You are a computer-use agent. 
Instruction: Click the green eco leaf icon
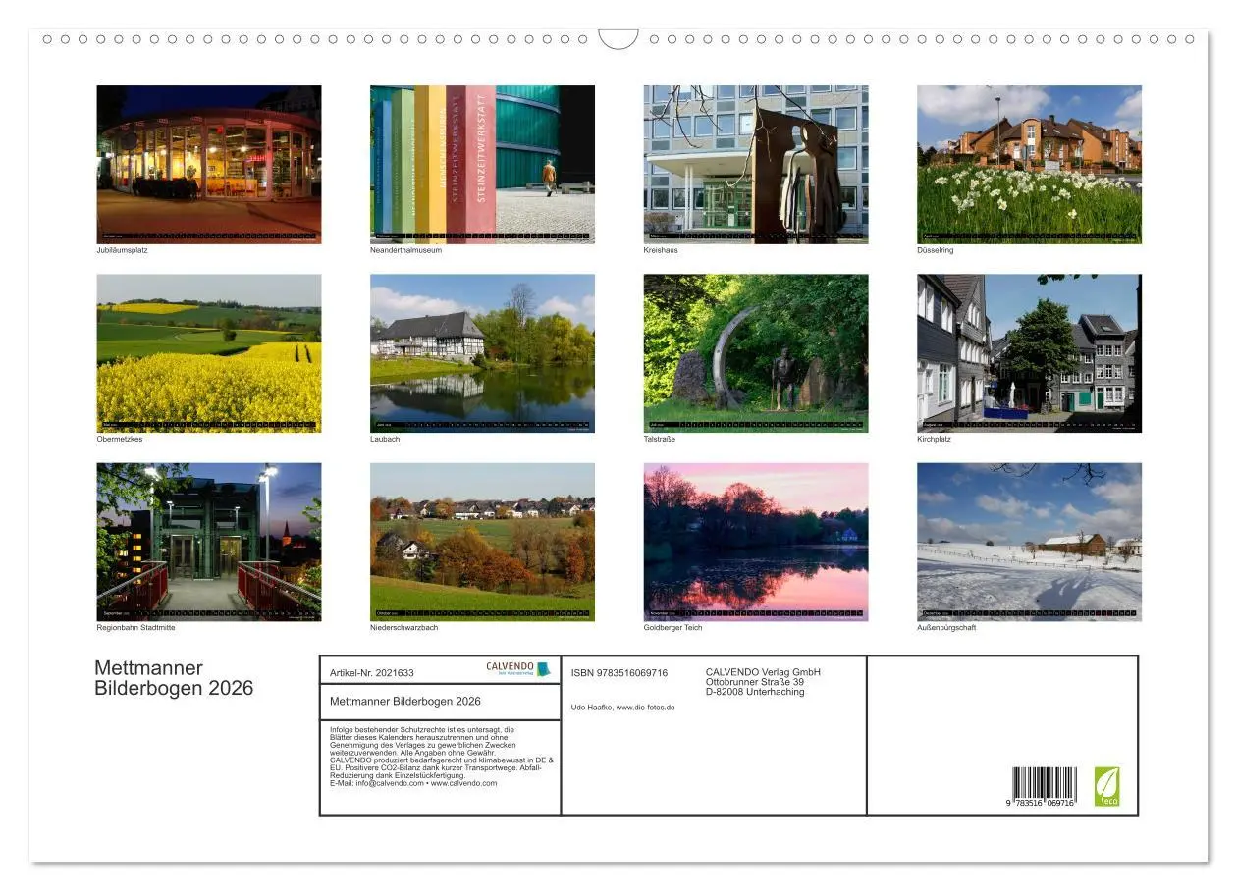pyautogui.click(x=1106, y=787)
